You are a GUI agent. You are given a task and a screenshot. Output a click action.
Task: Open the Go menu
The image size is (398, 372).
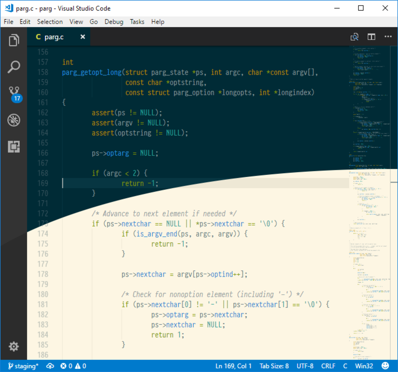coord(94,22)
